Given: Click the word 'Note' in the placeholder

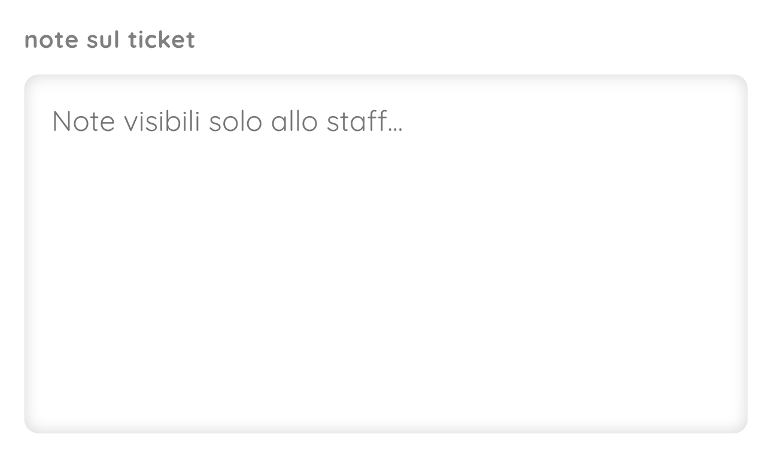Looking at the screenshot, I should coord(83,121).
